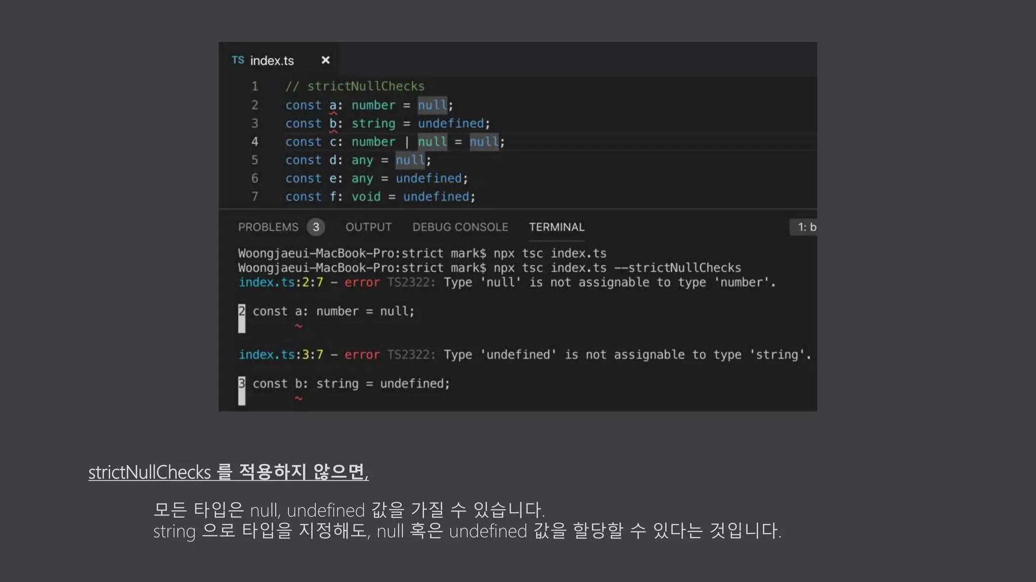The image size is (1036, 582).
Task: Click the 'void' type on line 7
Action: (x=366, y=197)
